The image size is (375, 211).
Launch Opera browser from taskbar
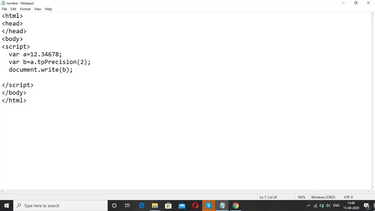tap(195, 206)
